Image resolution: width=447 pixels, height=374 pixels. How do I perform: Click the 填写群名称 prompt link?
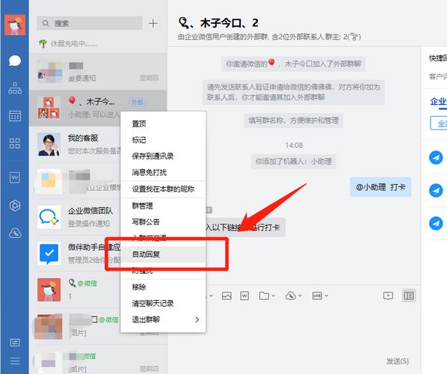[294, 120]
